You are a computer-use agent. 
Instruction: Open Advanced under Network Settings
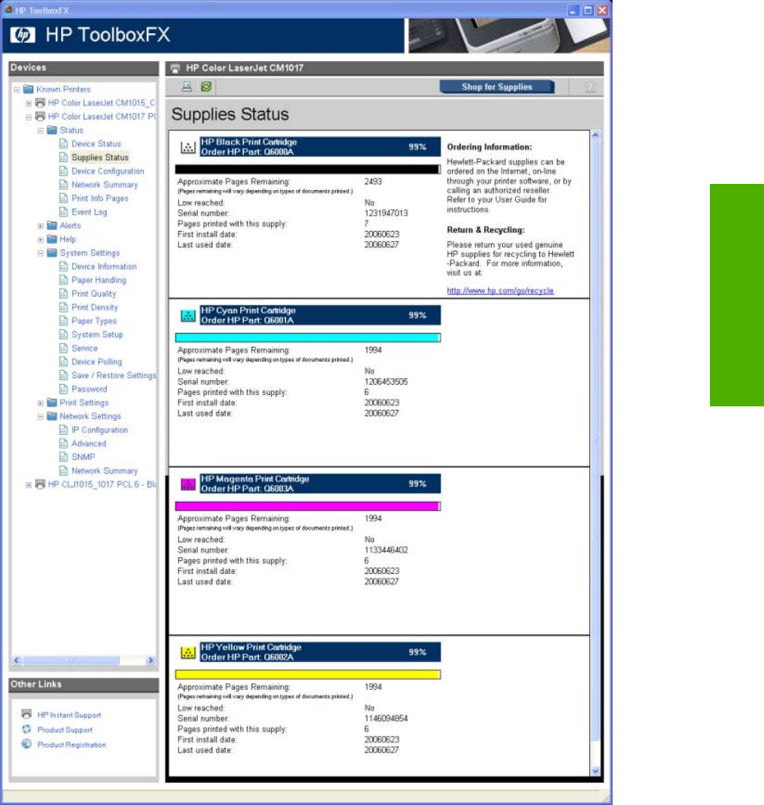coord(89,443)
